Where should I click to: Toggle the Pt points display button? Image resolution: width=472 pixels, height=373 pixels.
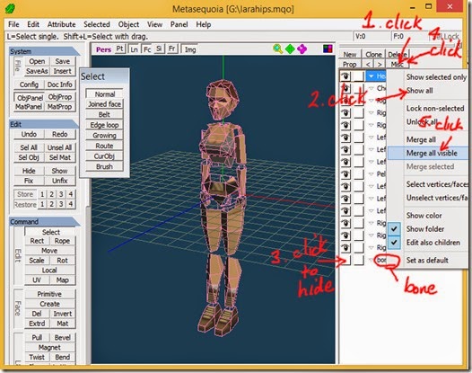tap(119, 49)
